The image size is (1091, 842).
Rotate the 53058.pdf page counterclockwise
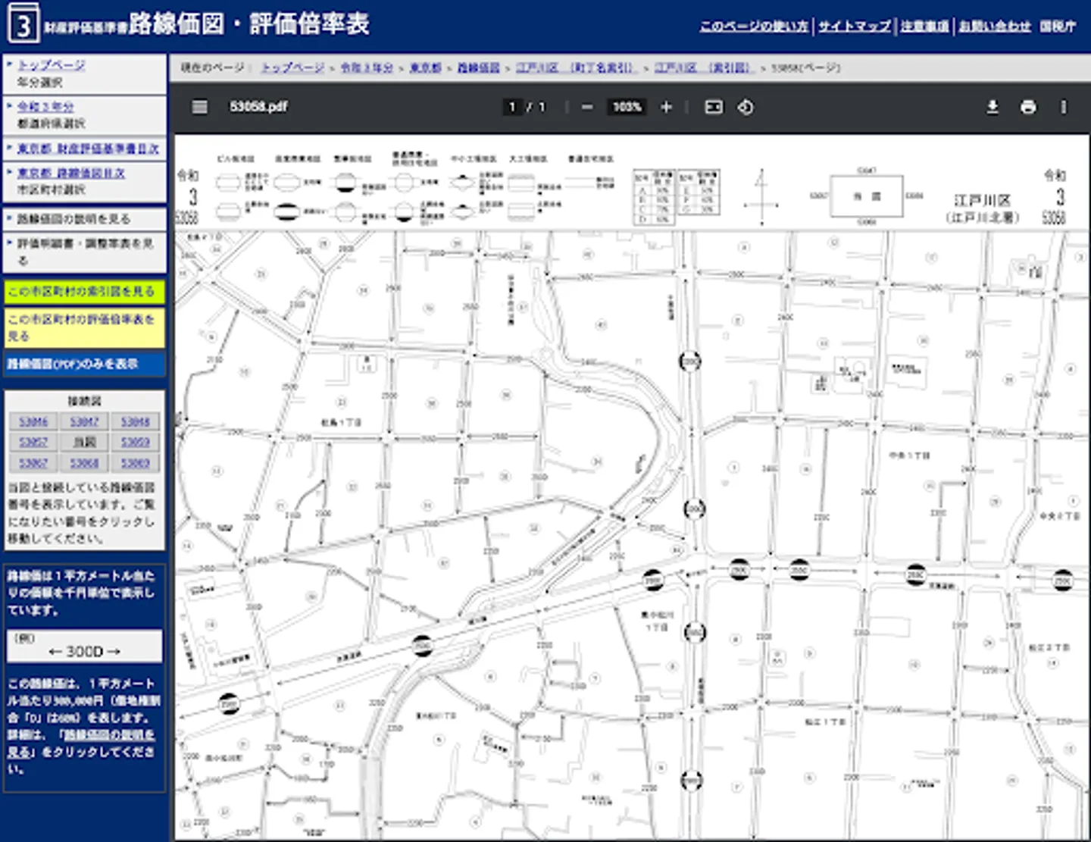746,108
